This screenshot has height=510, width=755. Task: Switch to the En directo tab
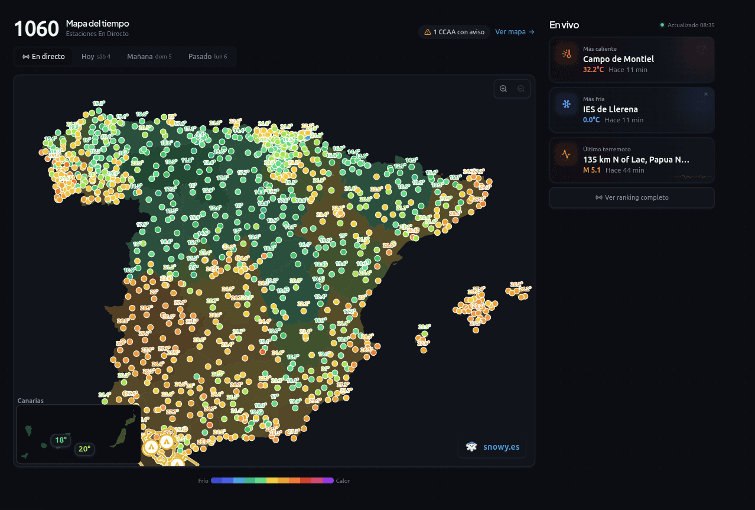[x=43, y=57]
